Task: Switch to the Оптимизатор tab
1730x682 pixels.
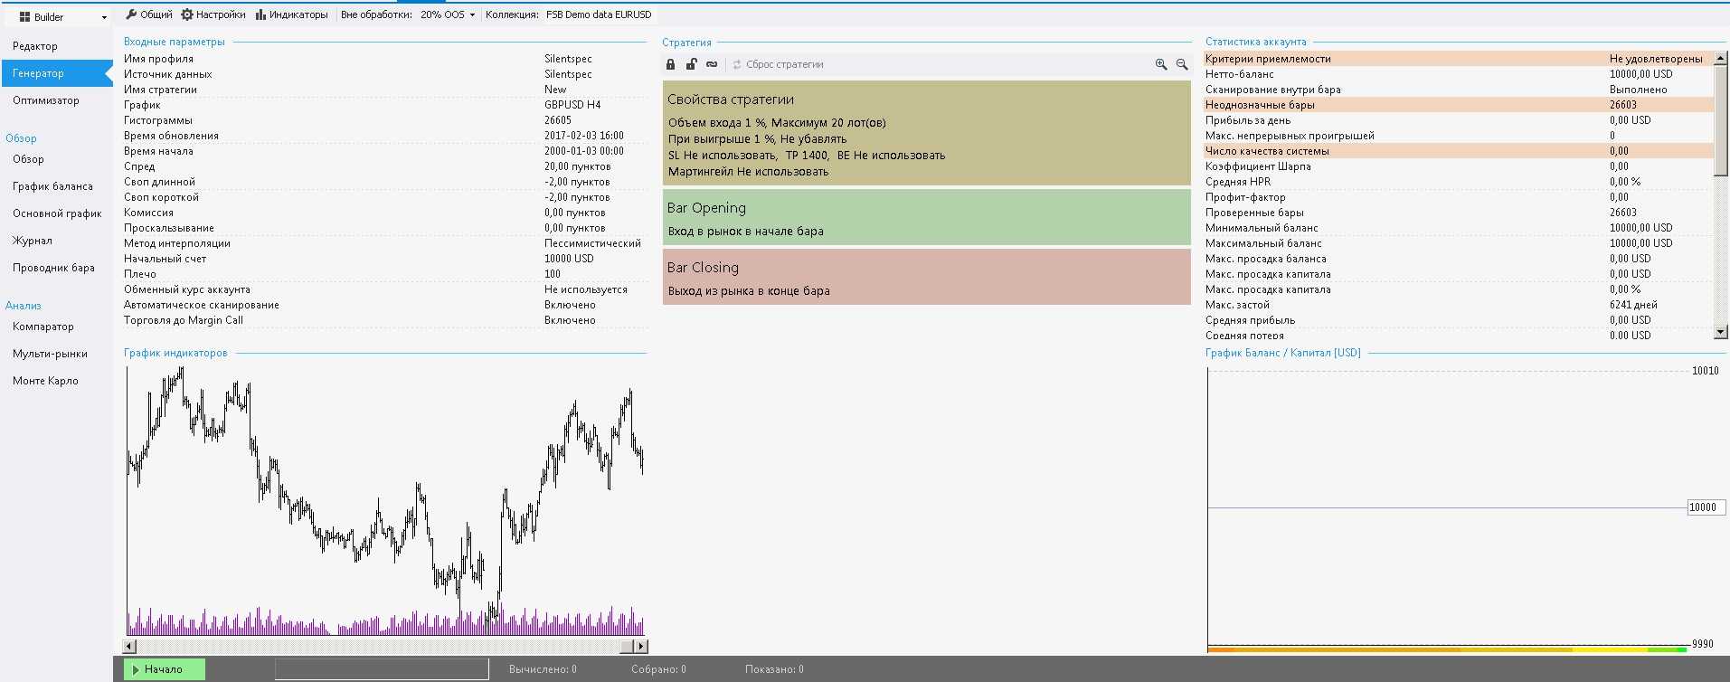Action: [x=46, y=100]
